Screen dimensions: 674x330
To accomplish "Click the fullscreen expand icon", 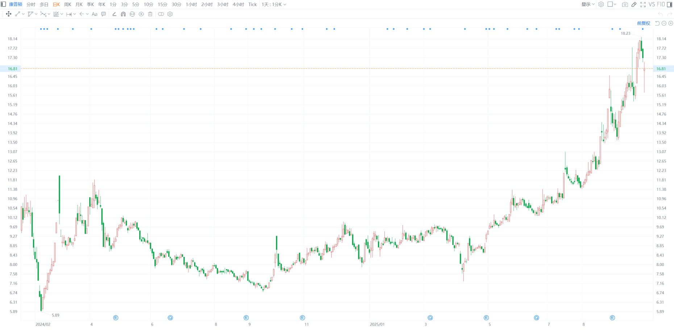I will [643, 4].
